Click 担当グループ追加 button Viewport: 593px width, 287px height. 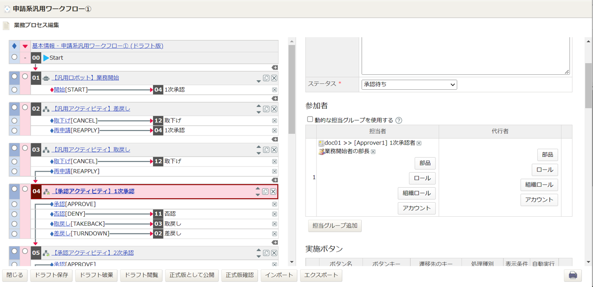[335, 225]
